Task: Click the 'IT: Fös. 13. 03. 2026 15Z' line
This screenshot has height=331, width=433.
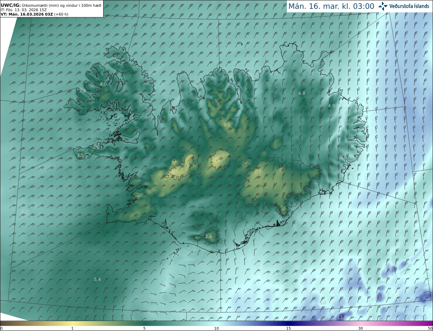Action: [x=24, y=10]
